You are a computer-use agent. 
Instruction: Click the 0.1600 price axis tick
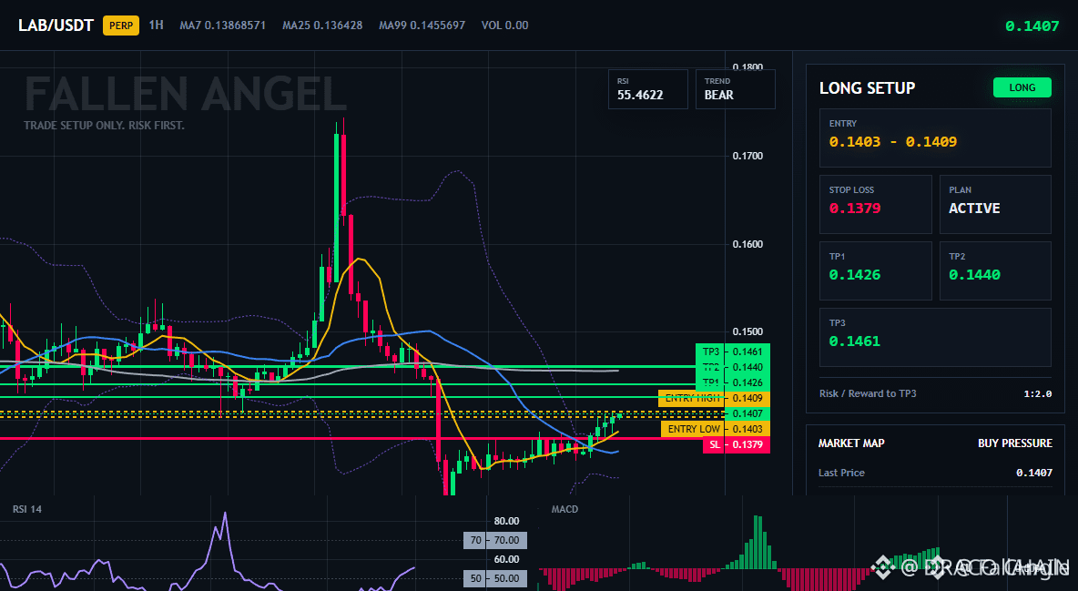[x=747, y=244]
